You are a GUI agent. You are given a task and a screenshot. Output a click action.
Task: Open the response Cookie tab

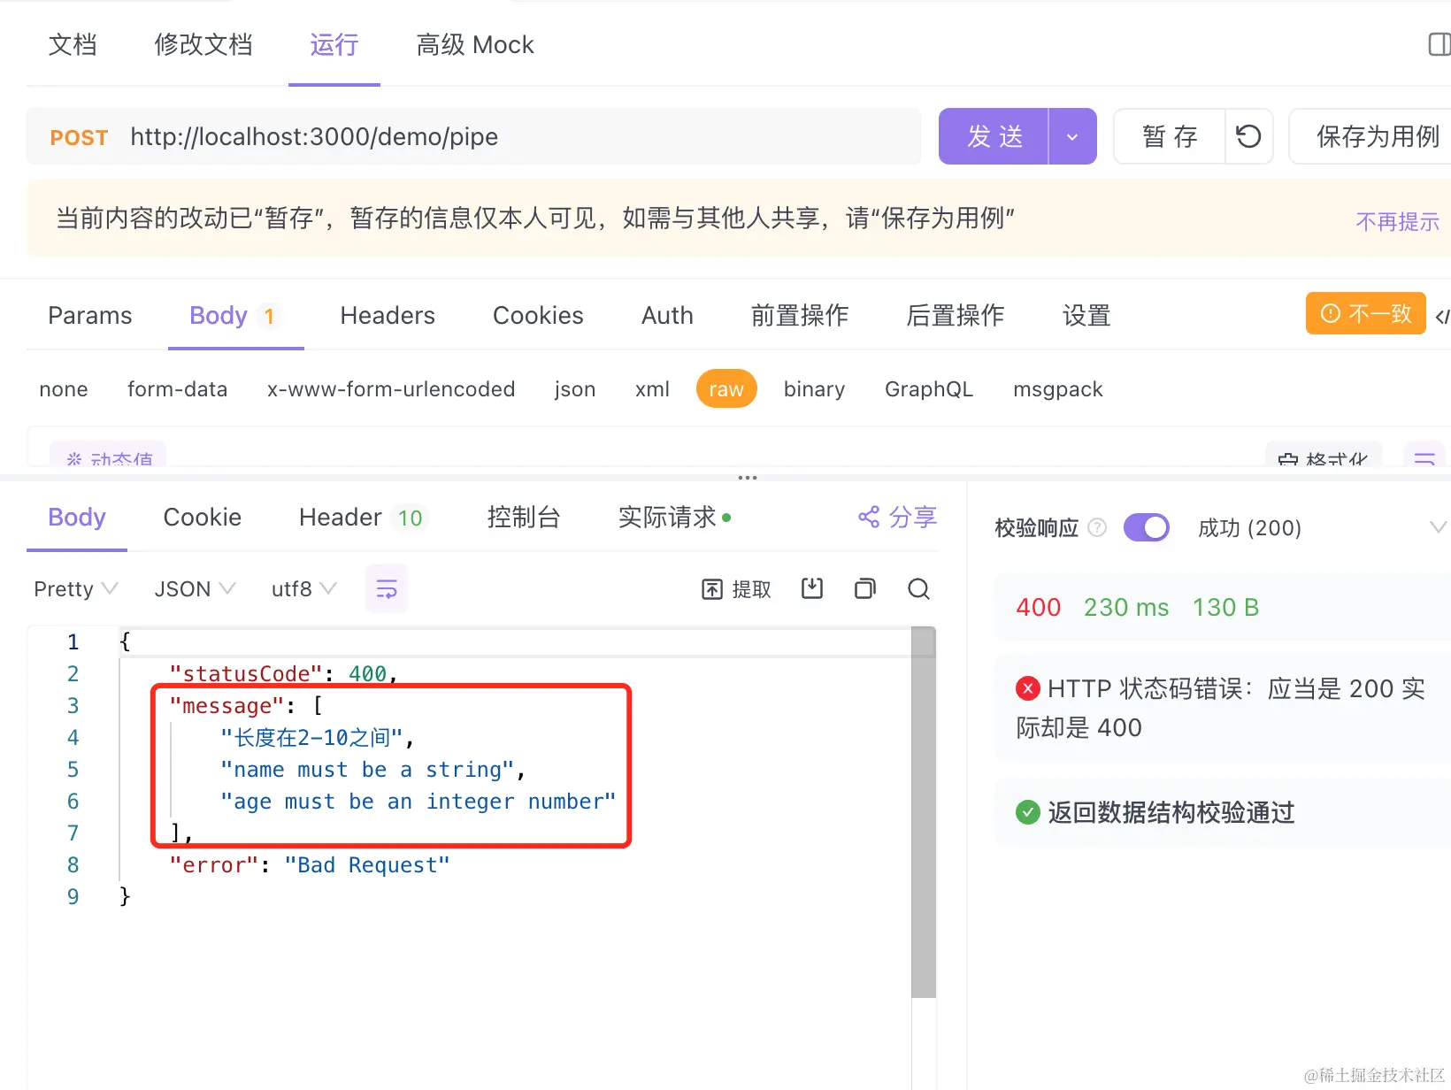(x=203, y=518)
